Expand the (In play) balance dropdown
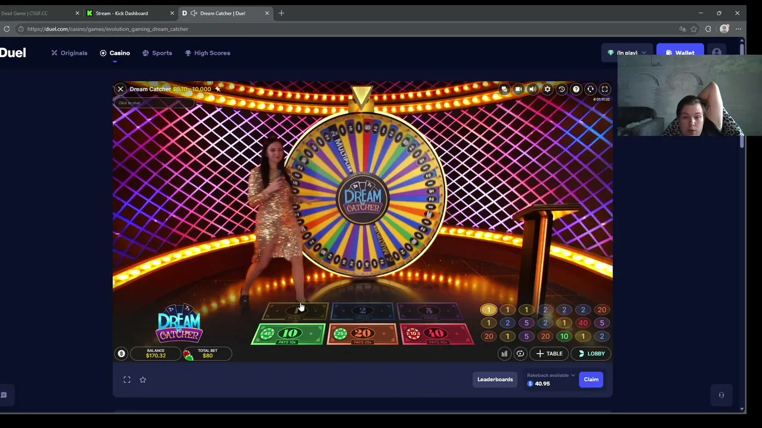 tap(627, 53)
